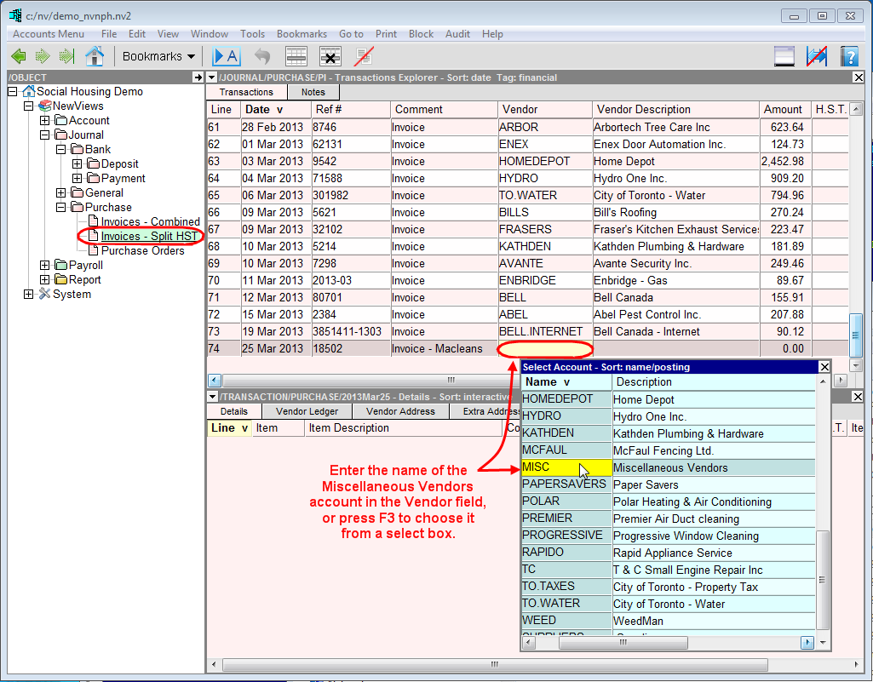The image size is (873, 682).
Task: Click the crossed-out document toolbar icon
Action: pos(365,56)
